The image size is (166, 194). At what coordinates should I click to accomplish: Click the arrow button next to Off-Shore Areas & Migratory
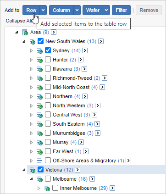tap(128, 161)
